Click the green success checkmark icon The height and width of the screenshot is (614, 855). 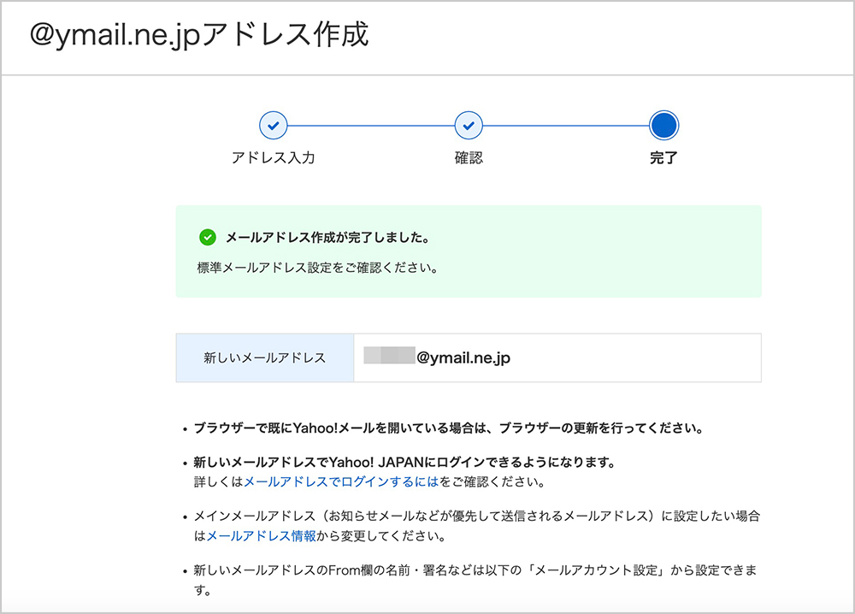click(208, 237)
